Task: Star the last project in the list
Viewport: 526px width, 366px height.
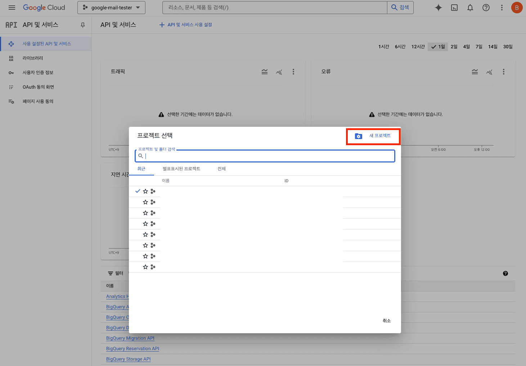Action: point(145,267)
